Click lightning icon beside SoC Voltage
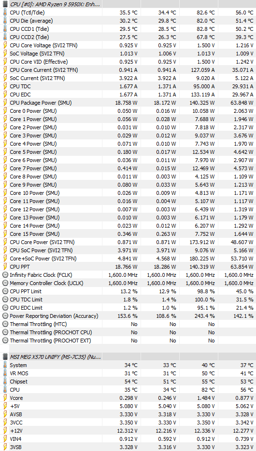This screenshot has height=451, width=256. point(5,54)
